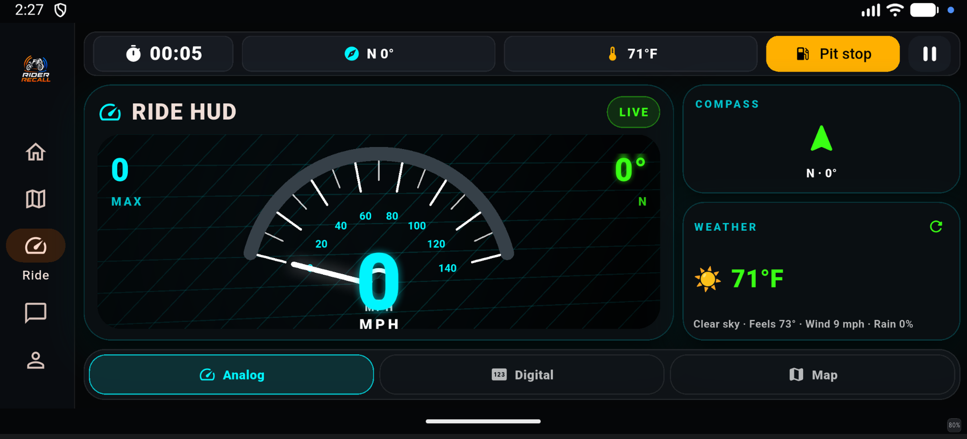Tap the 00:05 ride timer

176,54
